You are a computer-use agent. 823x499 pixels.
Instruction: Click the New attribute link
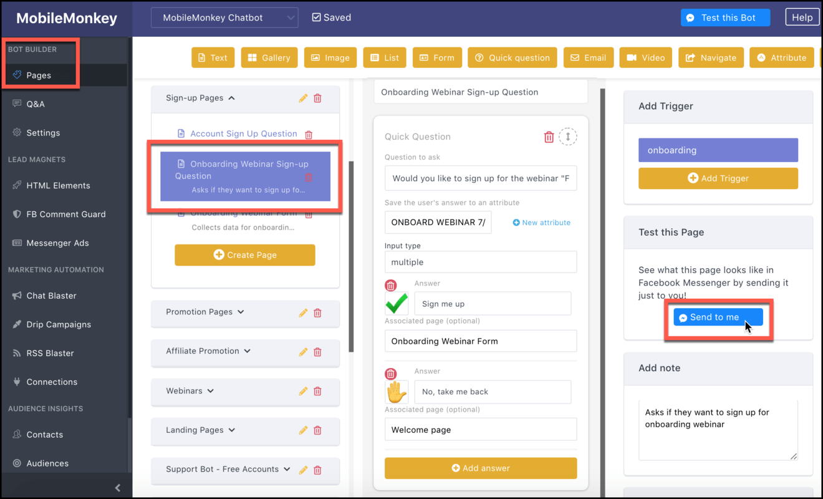click(541, 223)
